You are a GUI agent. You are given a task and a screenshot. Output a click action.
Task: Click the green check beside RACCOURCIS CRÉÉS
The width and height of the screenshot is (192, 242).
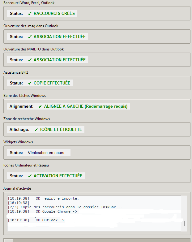[30, 14]
